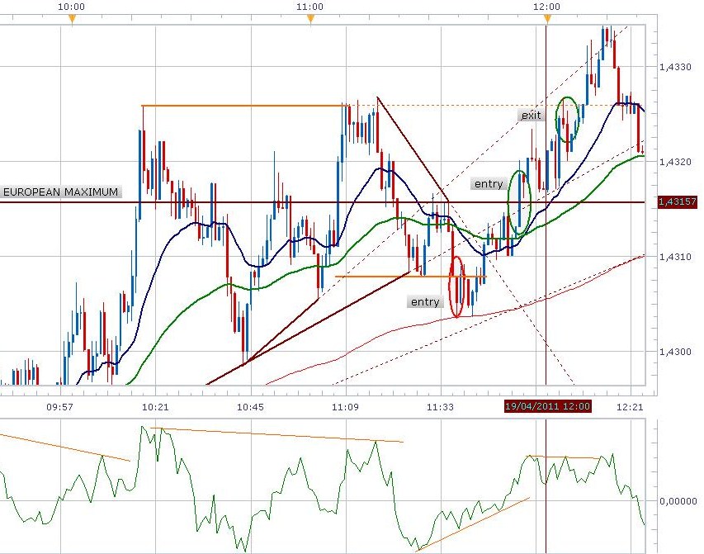704x554 pixels.
Task: Select the large green ellipse at entry
Action: click(x=519, y=203)
